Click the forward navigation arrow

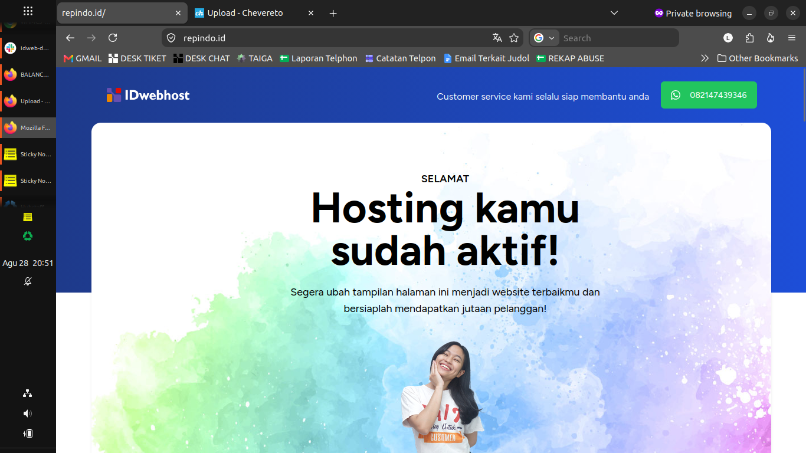tap(91, 38)
